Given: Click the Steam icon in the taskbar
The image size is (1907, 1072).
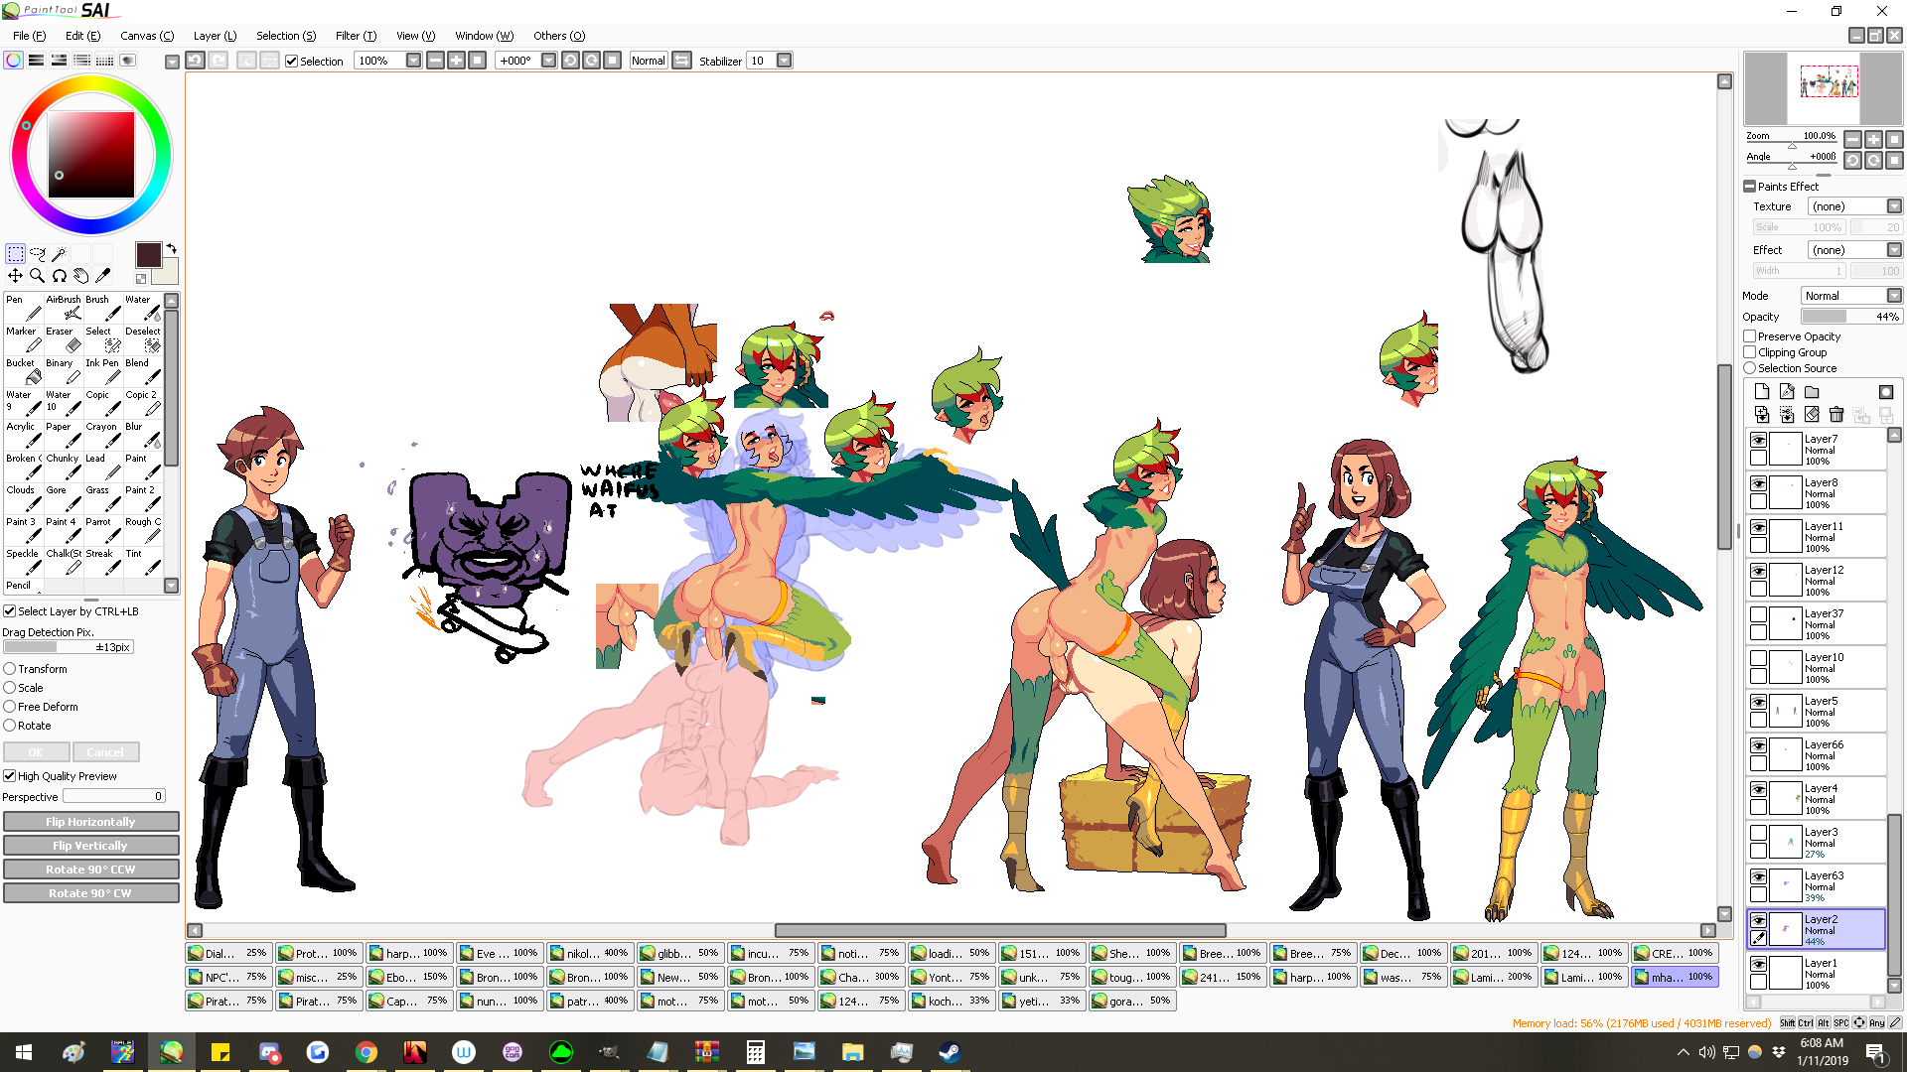Looking at the screenshot, I should [950, 1052].
